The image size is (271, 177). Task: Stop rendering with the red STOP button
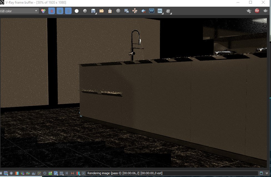[x=257, y=11]
